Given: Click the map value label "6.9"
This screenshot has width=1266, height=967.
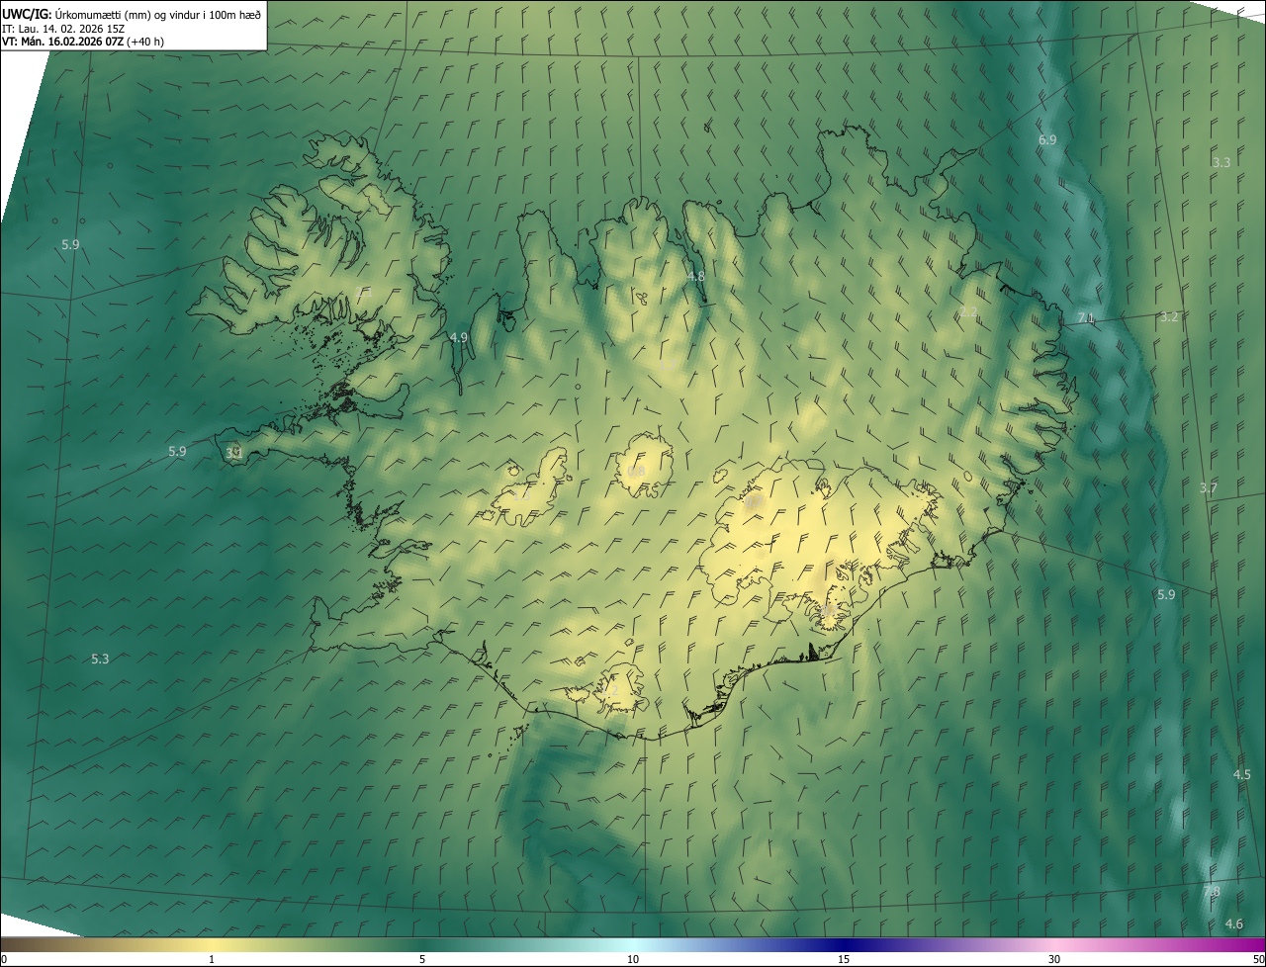Looking at the screenshot, I should pyautogui.click(x=1047, y=140).
